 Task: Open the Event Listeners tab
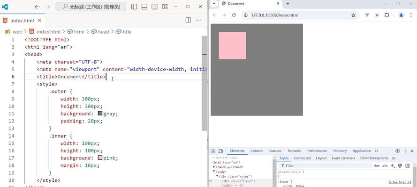343,158
